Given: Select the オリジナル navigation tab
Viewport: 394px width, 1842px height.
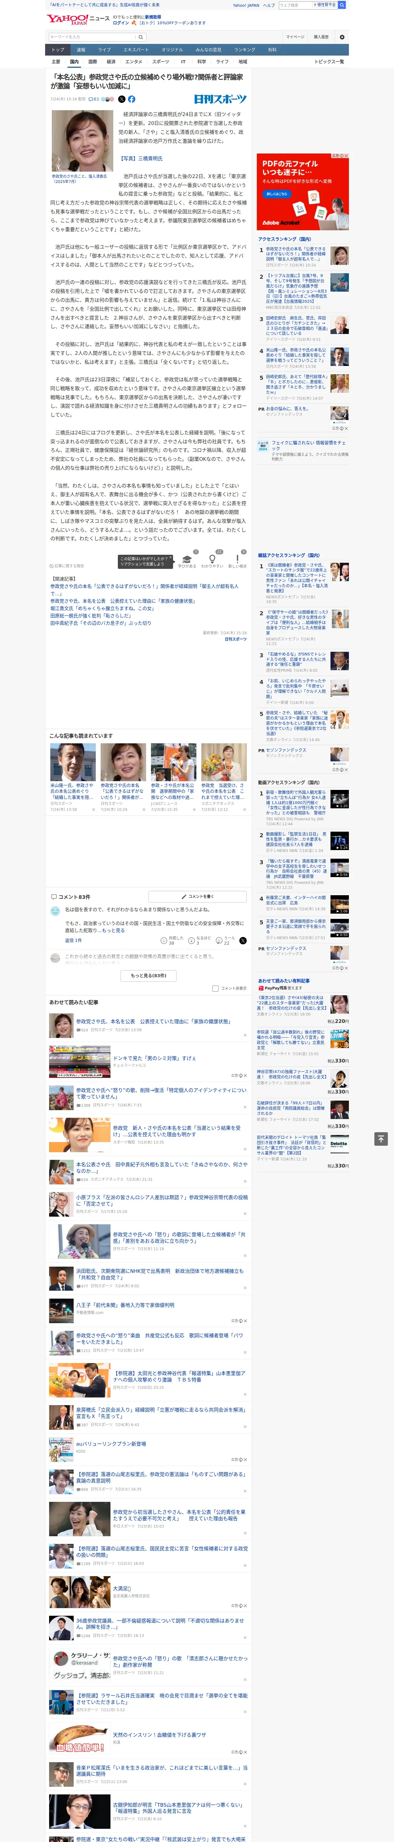Looking at the screenshot, I should [172, 50].
